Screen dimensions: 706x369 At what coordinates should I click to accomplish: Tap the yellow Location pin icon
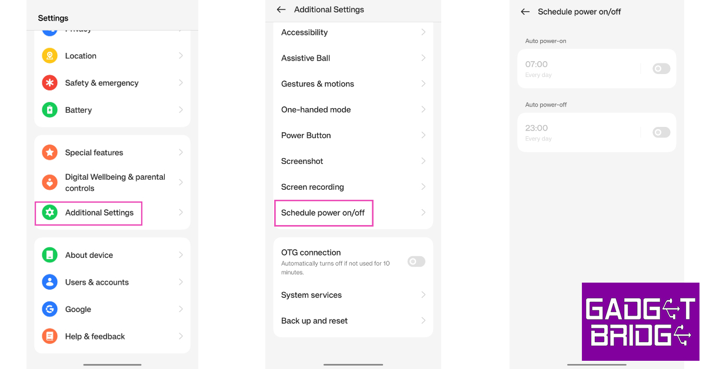pyautogui.click(x=49, y=56)
